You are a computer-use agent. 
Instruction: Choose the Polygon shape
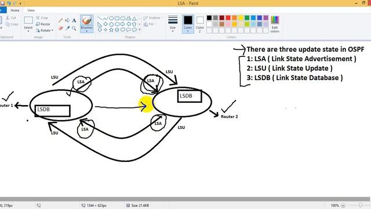(x=129, y=18)
